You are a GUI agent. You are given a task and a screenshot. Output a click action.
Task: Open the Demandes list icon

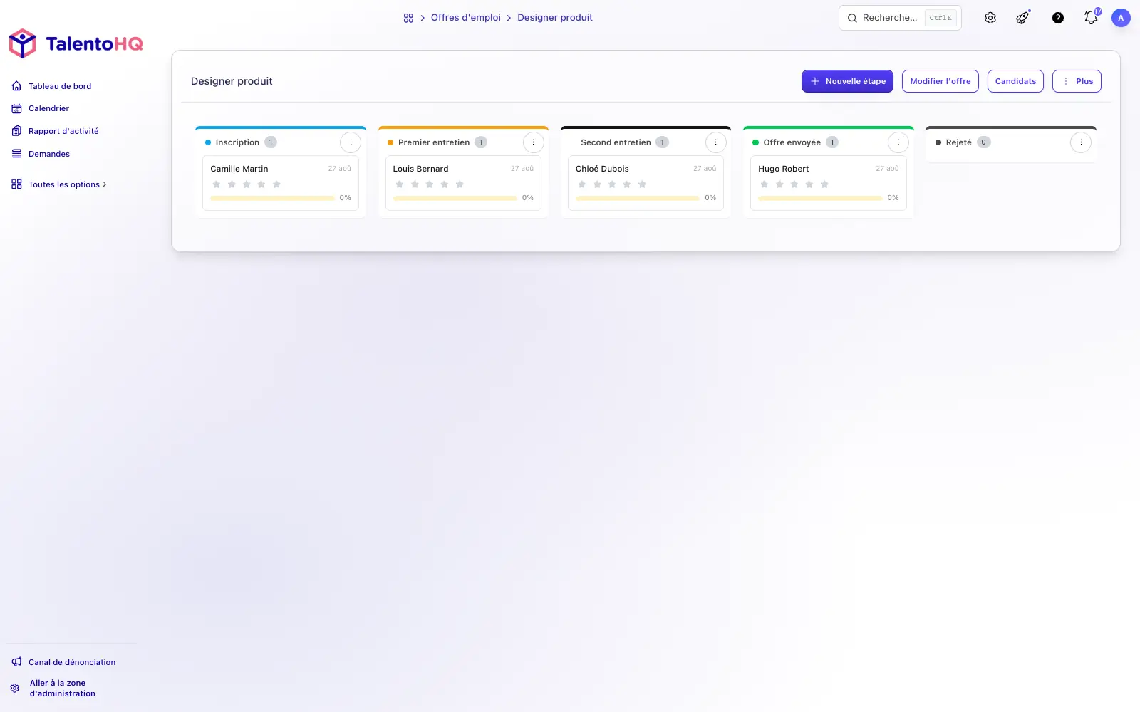coord(16,154)
